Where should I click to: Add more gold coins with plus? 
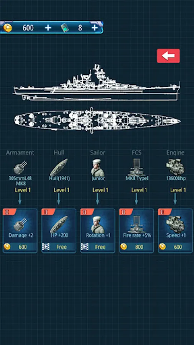coord(48,28)
